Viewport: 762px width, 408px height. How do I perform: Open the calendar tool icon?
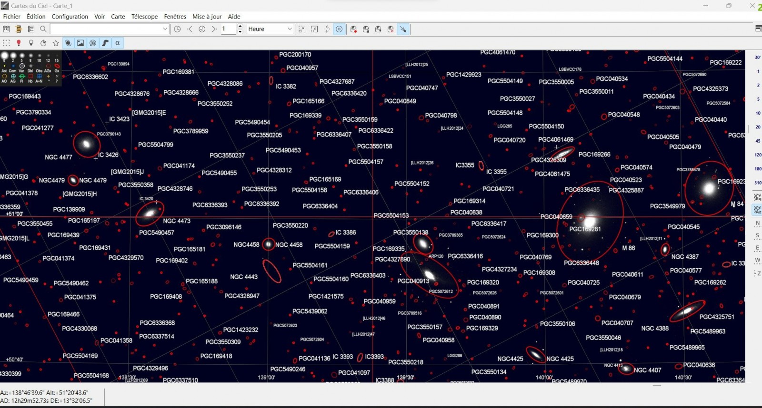tap(7, 29)
